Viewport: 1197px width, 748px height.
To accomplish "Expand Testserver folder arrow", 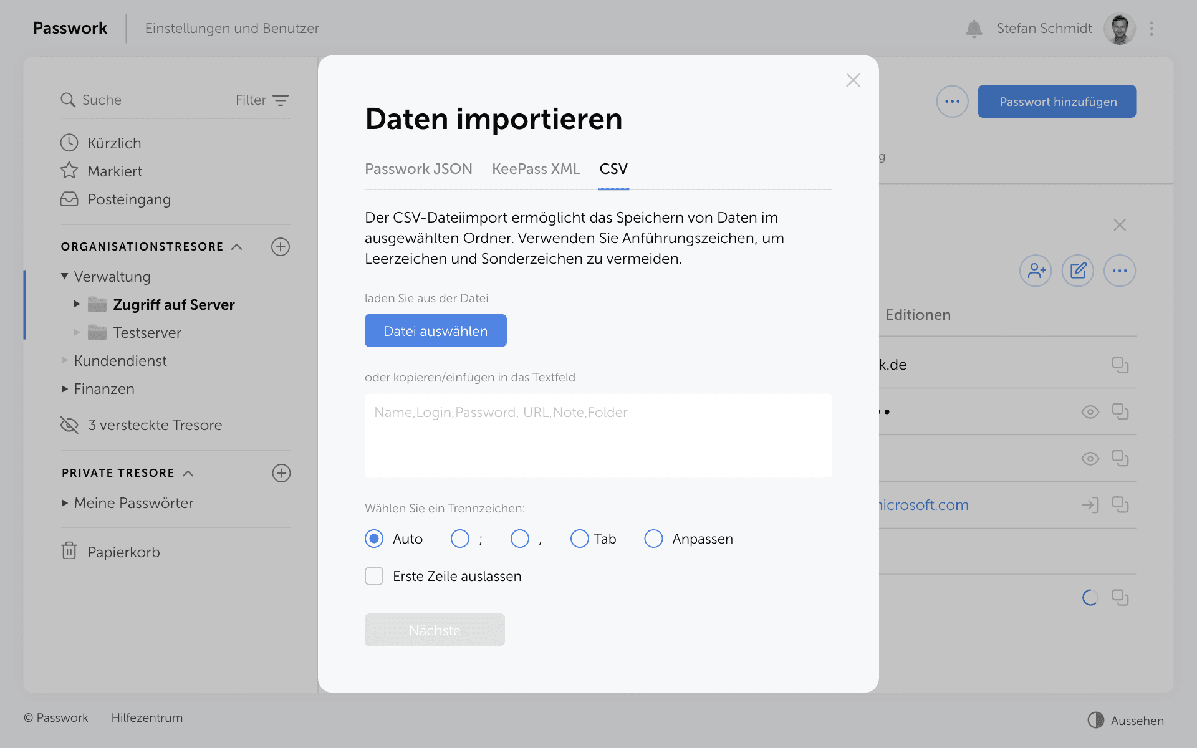I will pos(77,332).
